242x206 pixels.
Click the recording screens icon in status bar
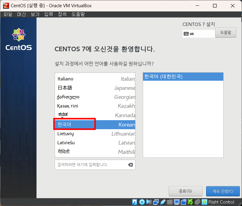coord(183,202)
